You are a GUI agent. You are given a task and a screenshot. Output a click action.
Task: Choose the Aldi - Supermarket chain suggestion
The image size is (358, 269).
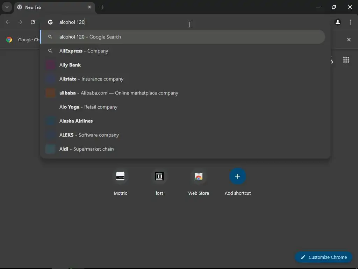[x=182, y=149]
